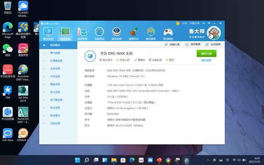Open the 问题反馈 feedback link in title bar
Image resolution: width=264 pixels, height=165 pixels.
pos(194,23)
